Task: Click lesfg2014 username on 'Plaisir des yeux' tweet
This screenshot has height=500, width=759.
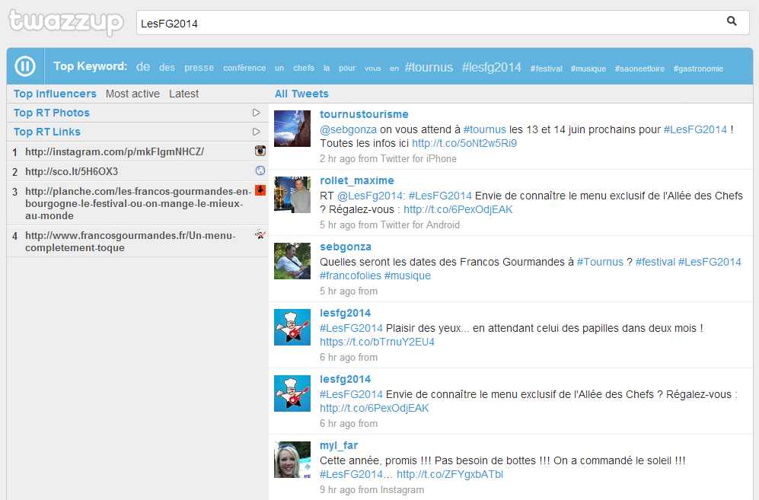Action: click(x=345, y=313)
